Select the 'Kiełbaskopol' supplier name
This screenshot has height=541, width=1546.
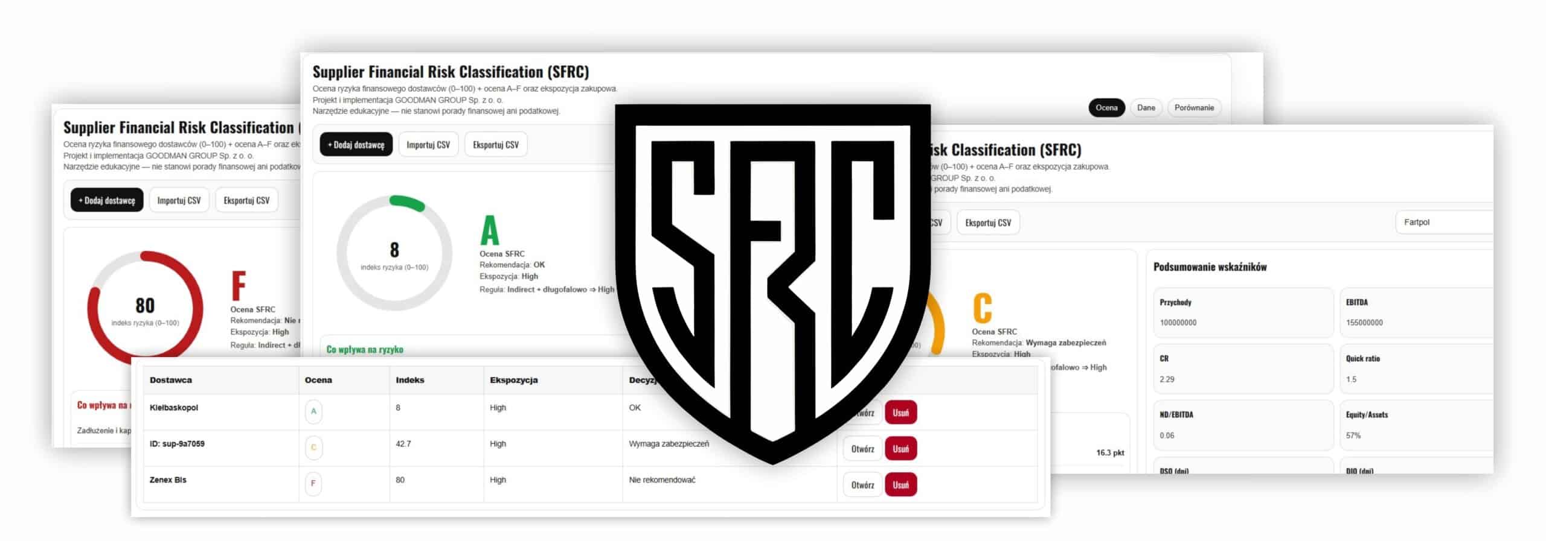(174, 408)
